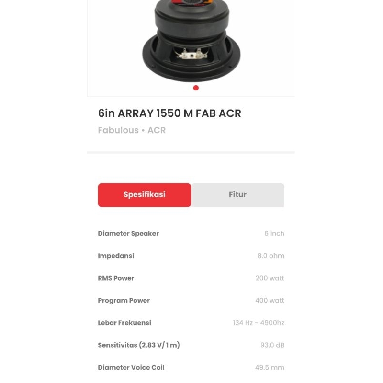
Task: Select the Impedansi row label
Action: [x=116, y=256]
